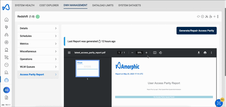Click the 'No Access Parity Issues Found' bar
The width and height of the screenshot is (226, 107).
point(164,97)
